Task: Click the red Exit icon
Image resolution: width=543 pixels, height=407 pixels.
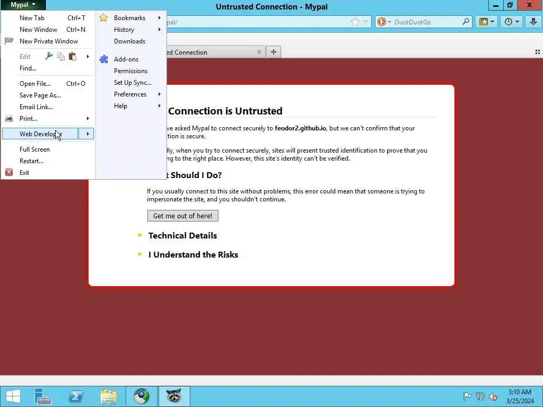Action: 9,172
